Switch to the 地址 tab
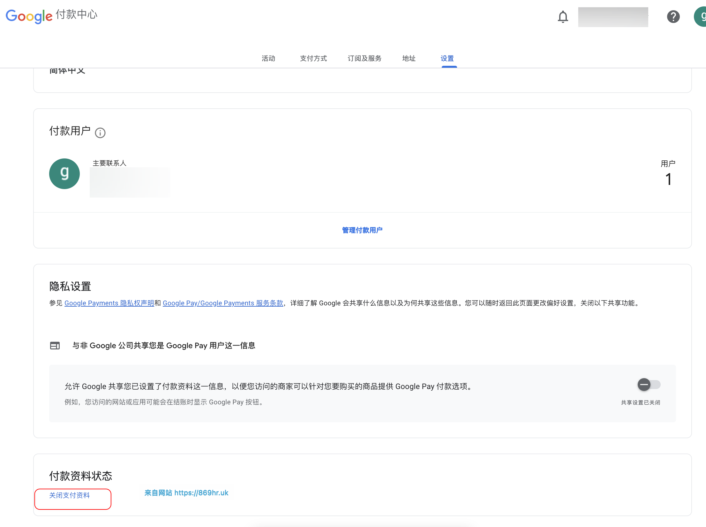Viewport: 706px width, 527px height. point(409,58)
